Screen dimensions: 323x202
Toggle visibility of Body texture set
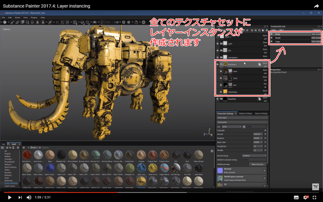272,34
